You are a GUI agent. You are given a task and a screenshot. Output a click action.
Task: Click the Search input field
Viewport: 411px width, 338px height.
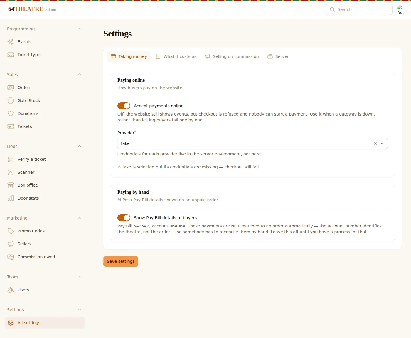pyautogui.click(x=359, y=9)
